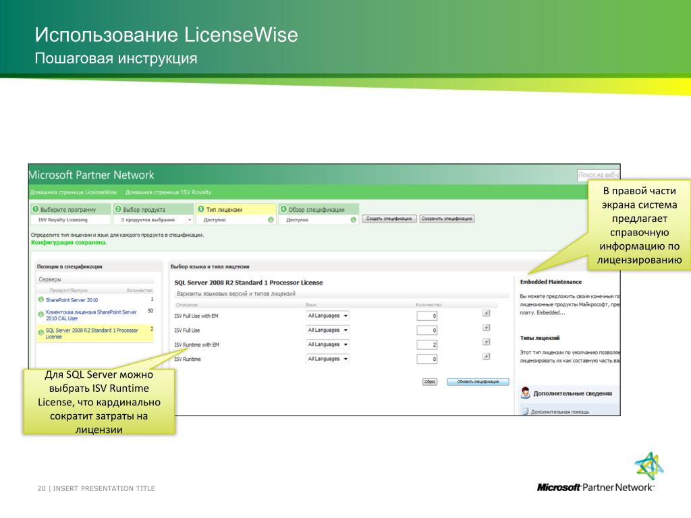Open the 'Домашняя страница ISV Royalty' menu item

pyautogui.click(x=168, y=192)
